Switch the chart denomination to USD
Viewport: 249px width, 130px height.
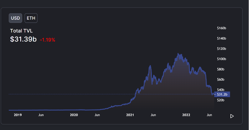pyautogui.click(x=15, y=18)
